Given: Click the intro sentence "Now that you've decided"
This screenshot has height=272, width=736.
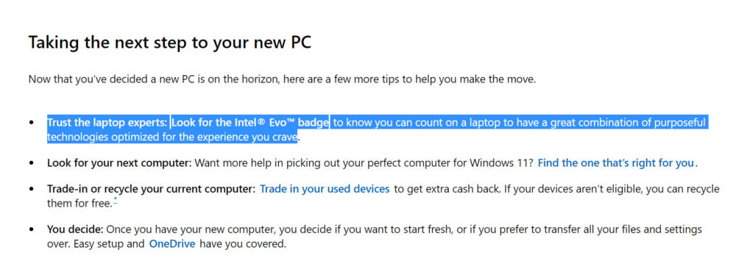Looking at the screenshot, I should [x=282, y=79].
